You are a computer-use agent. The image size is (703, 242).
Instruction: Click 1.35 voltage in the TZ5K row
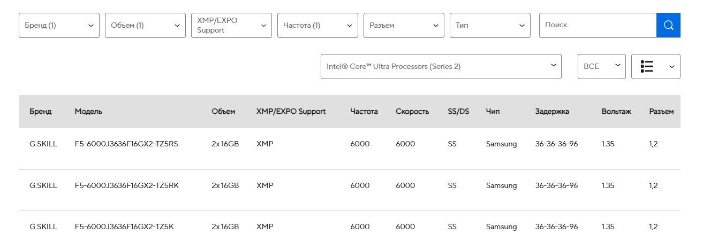click(x=608, y=227)
